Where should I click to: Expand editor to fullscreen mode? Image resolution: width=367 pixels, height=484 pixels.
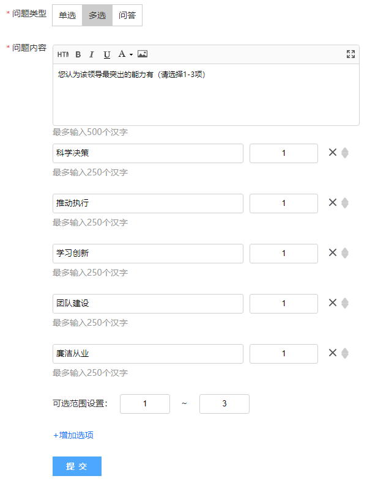(x=350, y=54)
